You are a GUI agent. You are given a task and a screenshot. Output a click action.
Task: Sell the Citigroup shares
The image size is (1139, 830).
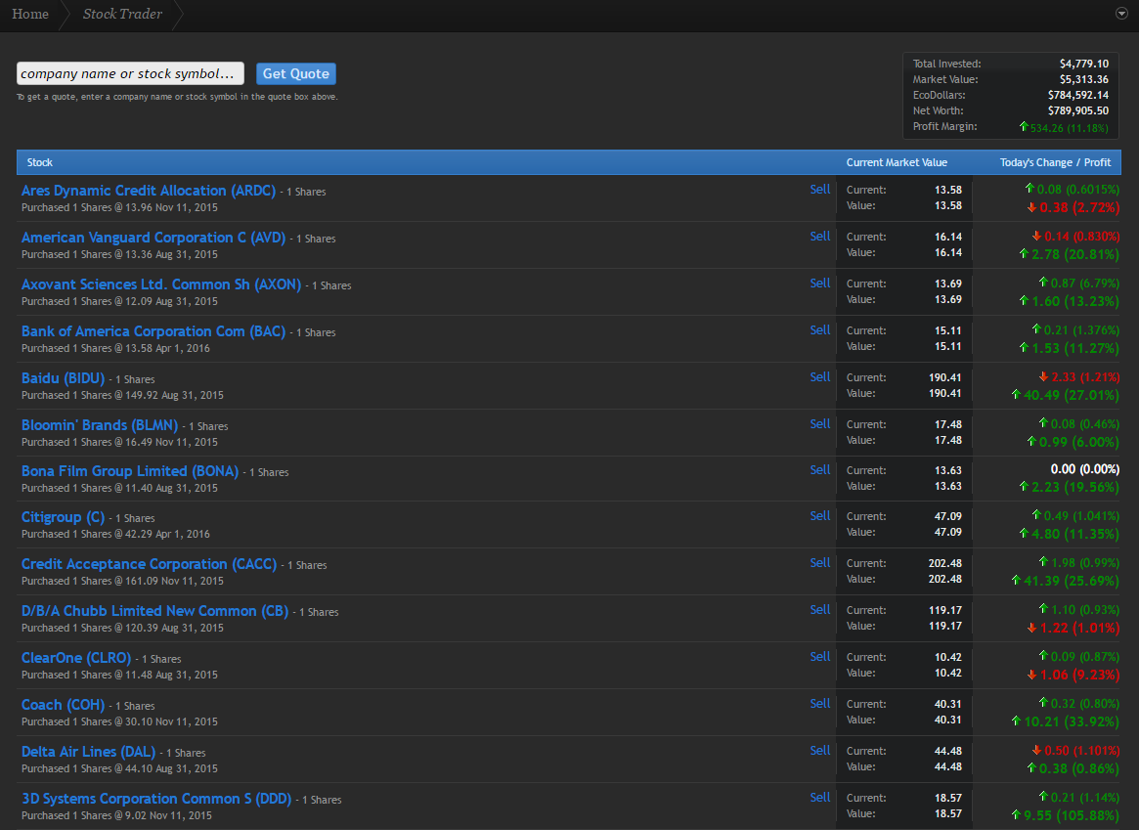click(820, 515)
